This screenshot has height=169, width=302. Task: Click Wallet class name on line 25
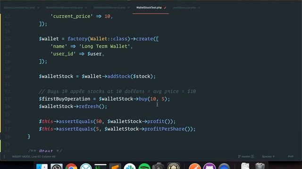pyautogui.click(x=99, y=39)
